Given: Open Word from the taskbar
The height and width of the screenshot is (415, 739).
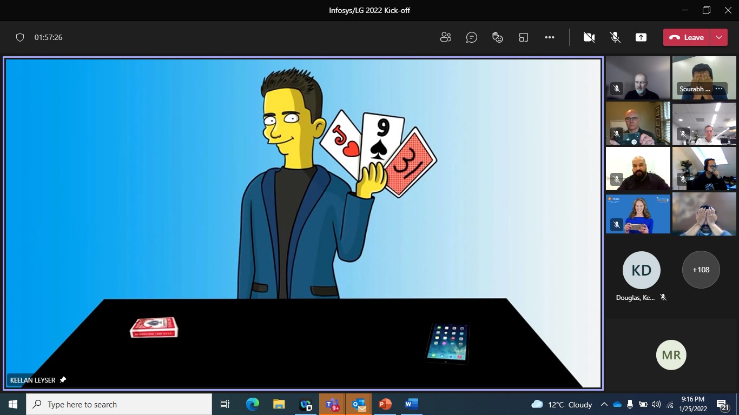Looking at the screenshot, I should pos(412,404).
